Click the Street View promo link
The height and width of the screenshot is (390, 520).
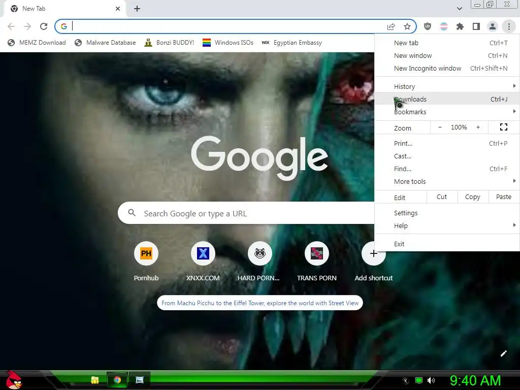259,303
